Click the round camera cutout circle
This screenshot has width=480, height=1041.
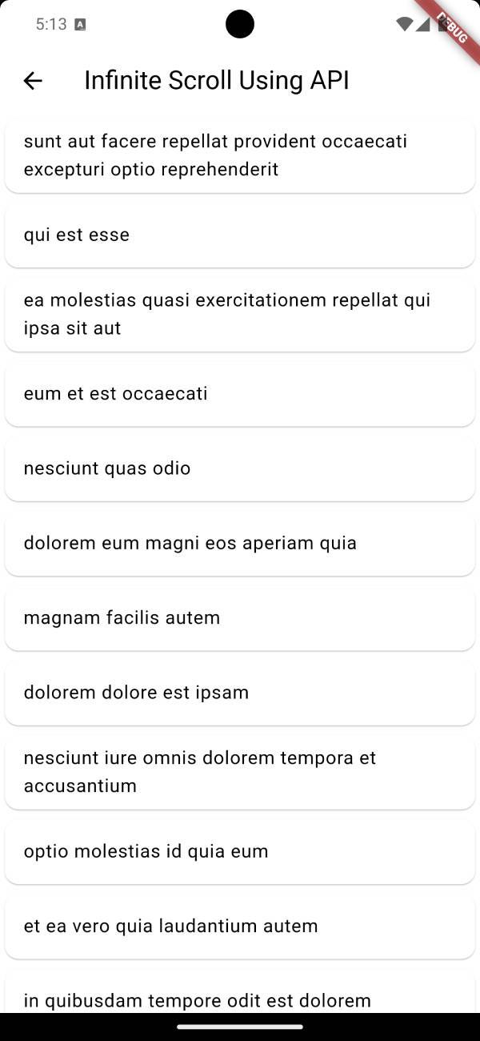point(239,24)
